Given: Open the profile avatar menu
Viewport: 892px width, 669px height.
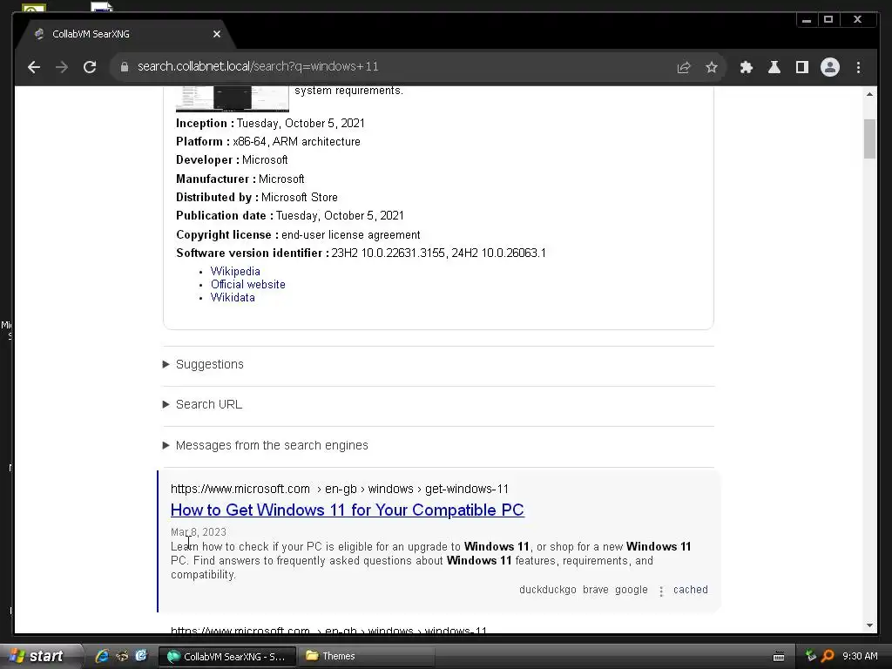Looking at the screenshot, I should click(830, 68).
